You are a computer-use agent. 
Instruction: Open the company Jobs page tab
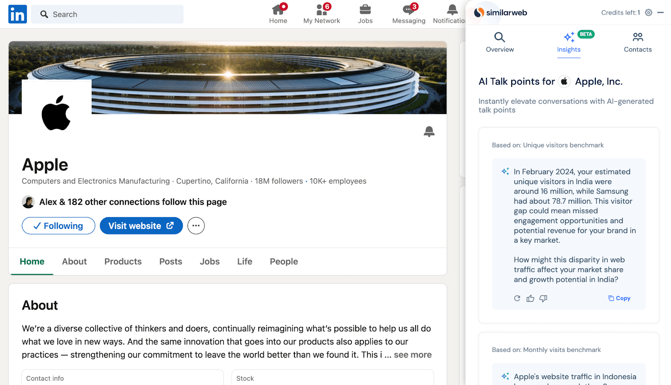pos(210,262)
